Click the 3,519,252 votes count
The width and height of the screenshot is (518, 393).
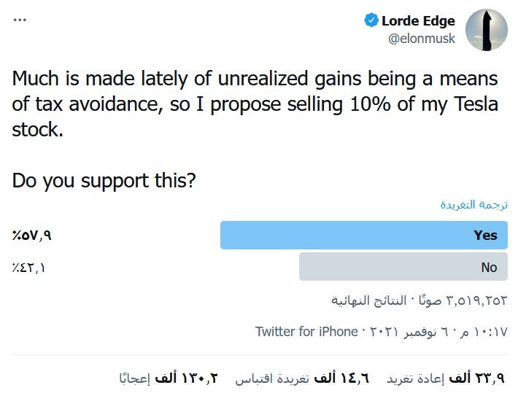(x=476, y=300)
